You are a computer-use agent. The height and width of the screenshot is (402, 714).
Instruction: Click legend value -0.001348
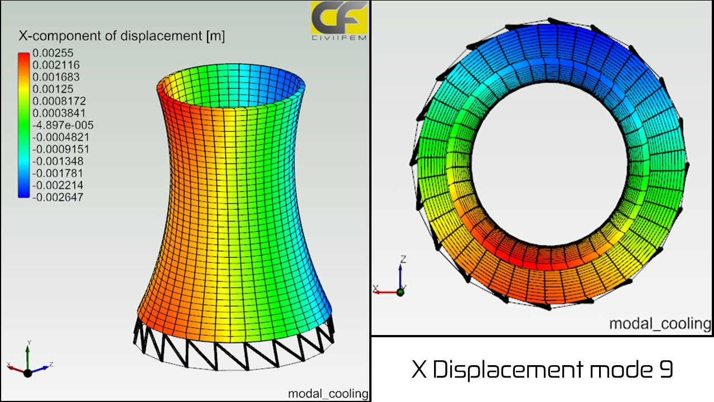pos(57,161)
